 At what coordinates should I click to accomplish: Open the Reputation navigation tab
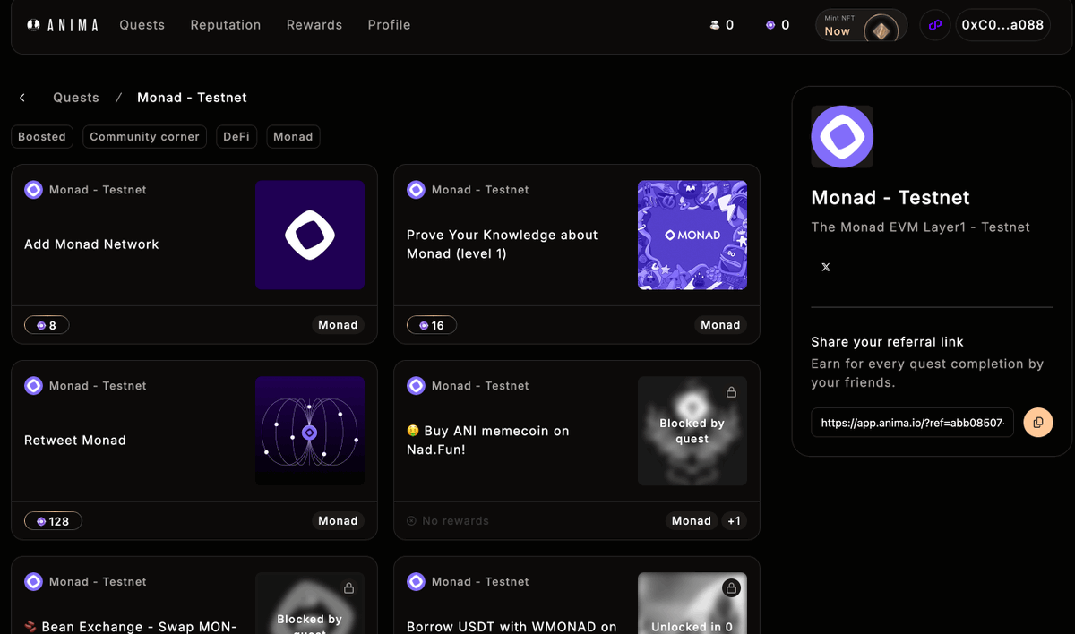(226, 25)
